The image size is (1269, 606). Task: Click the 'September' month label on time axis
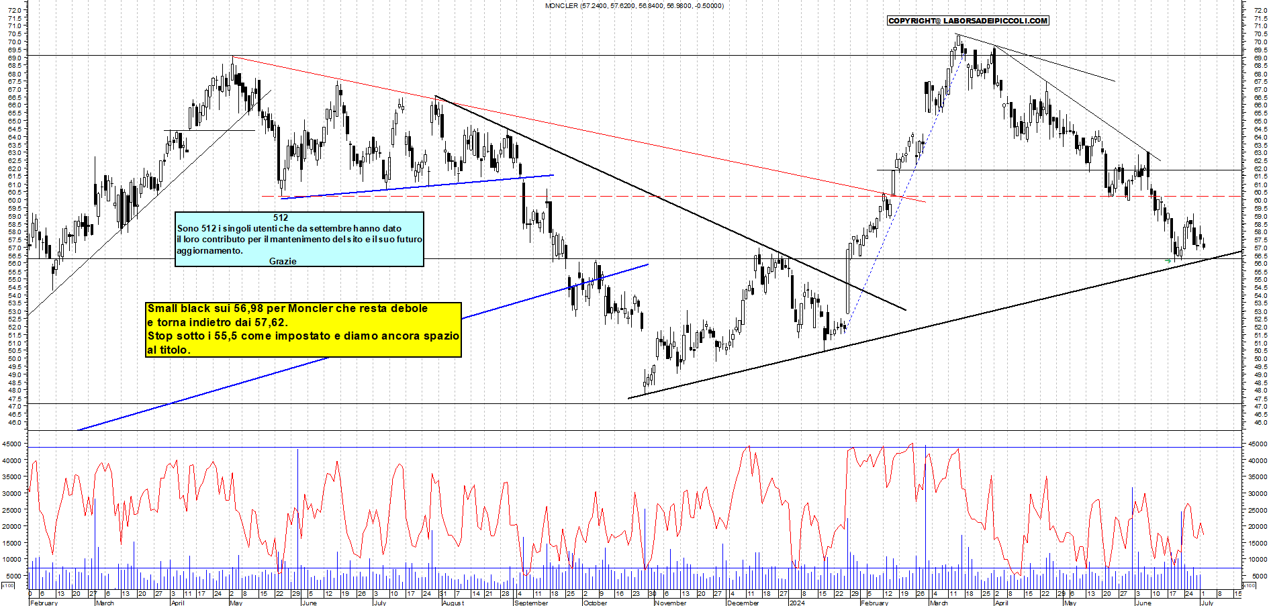(x=531, y=603)
